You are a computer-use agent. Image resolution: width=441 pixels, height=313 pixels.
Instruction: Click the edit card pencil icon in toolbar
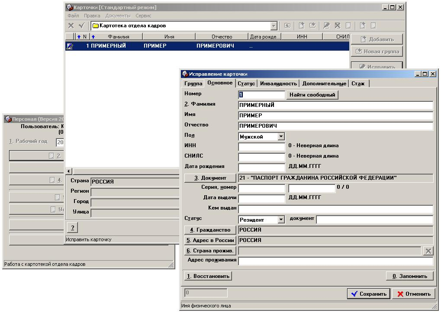(x=326, y=26)
